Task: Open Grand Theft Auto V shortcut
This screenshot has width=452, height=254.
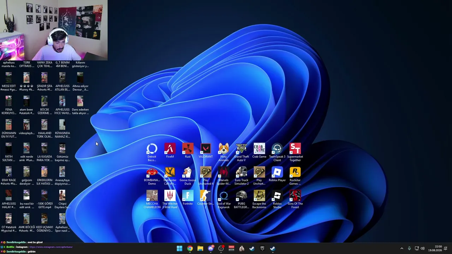Action: click(x=241, y=152)
